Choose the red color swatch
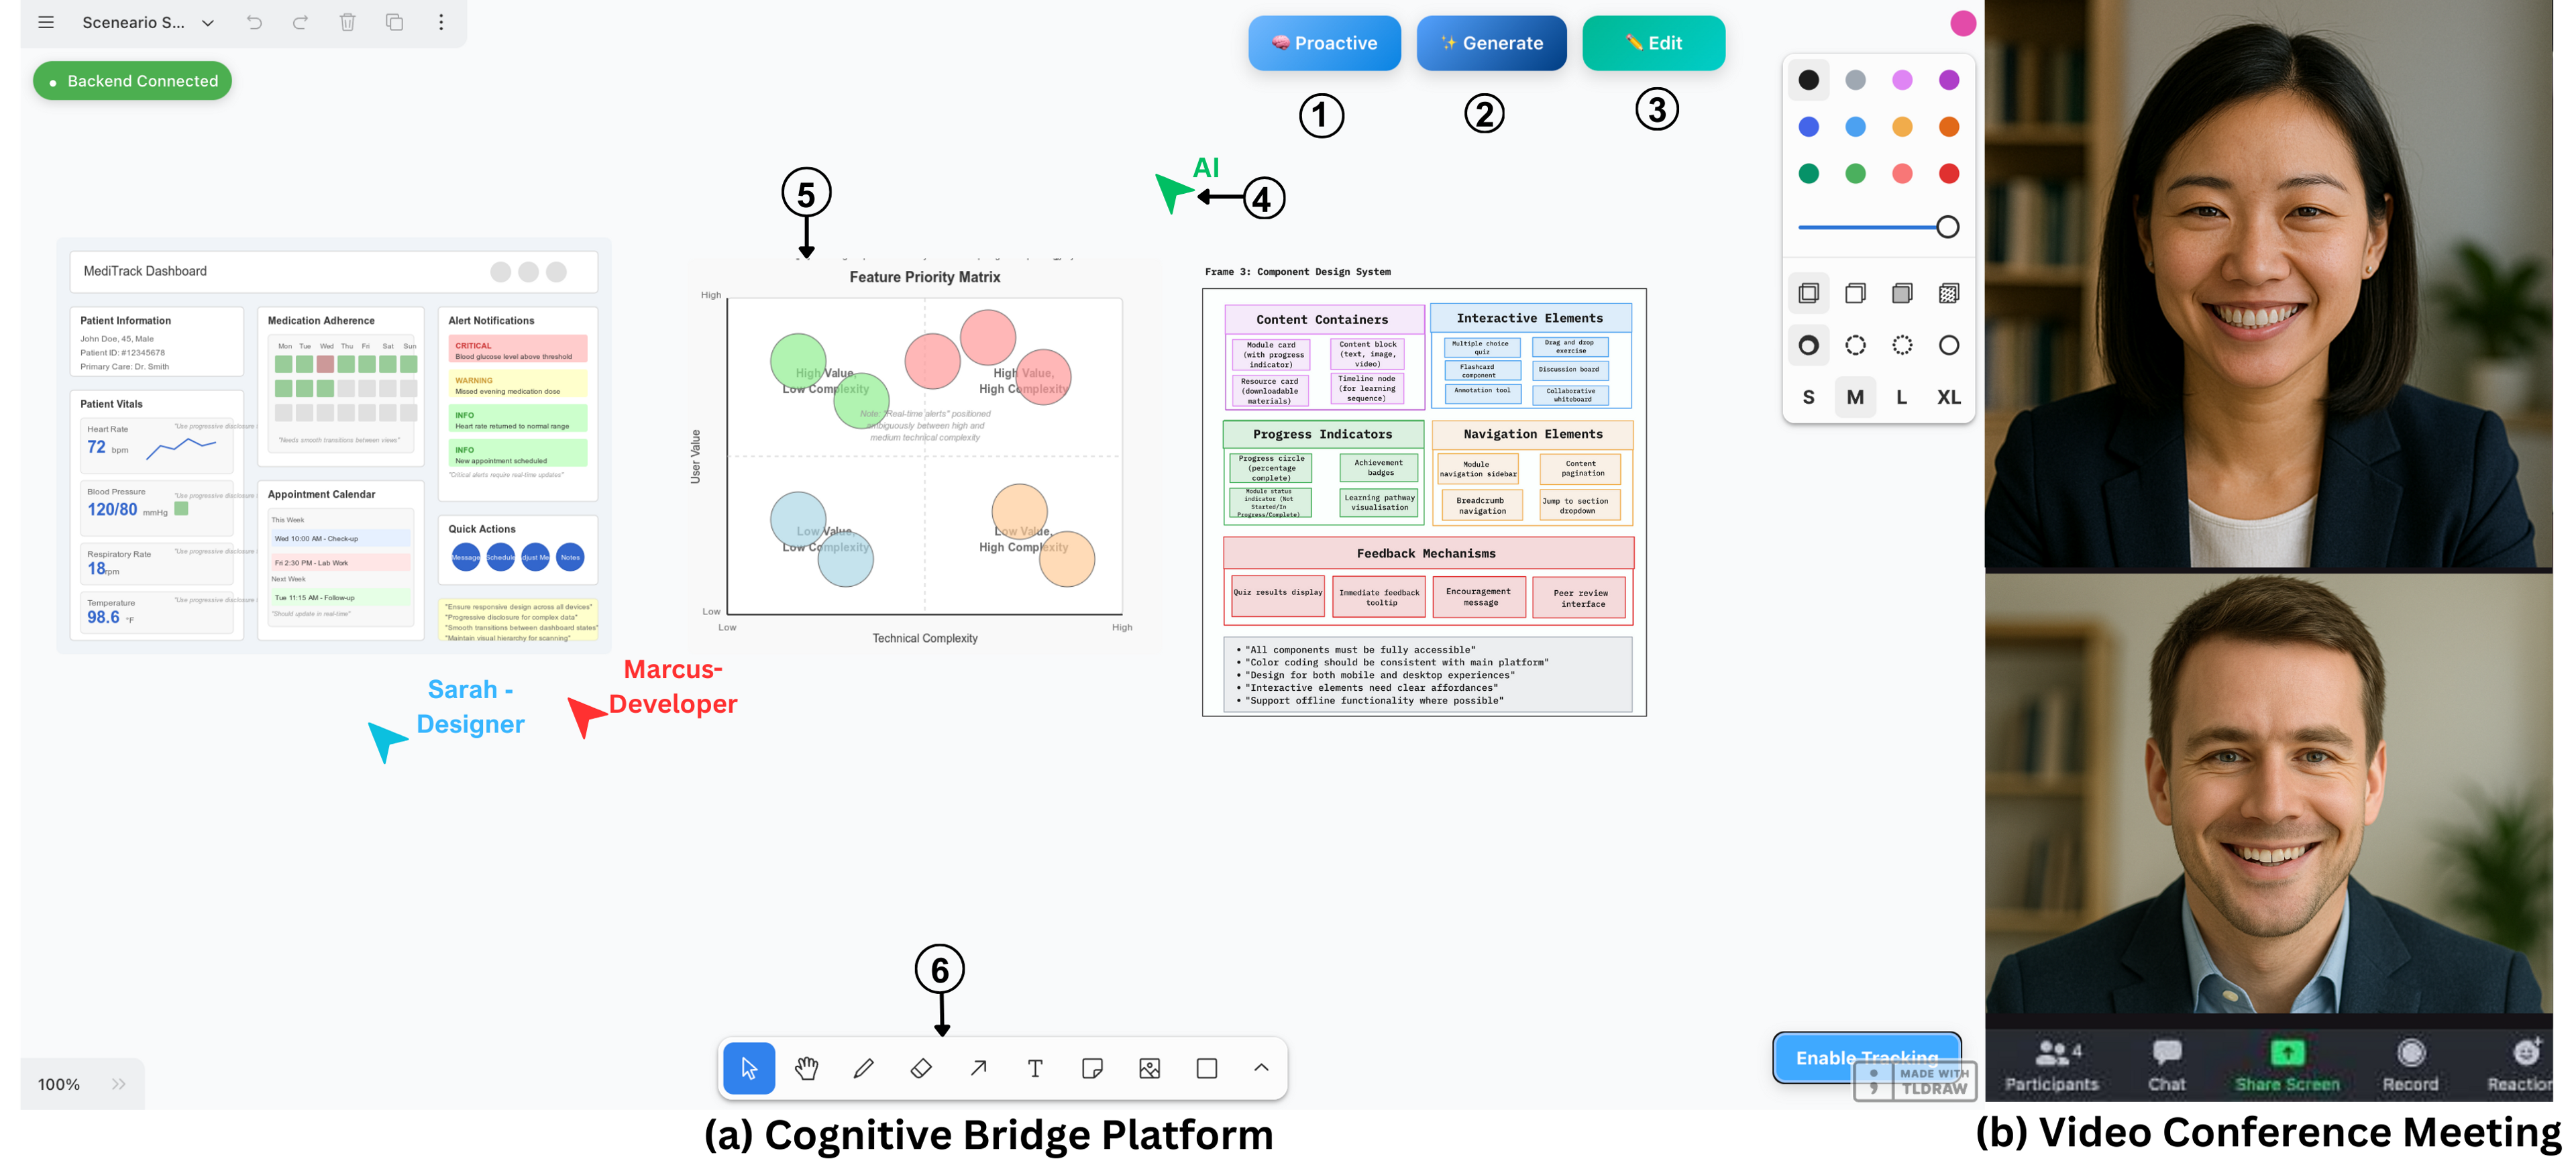This screenshot has height=1171, width=2576. (x=1948, y=173)
